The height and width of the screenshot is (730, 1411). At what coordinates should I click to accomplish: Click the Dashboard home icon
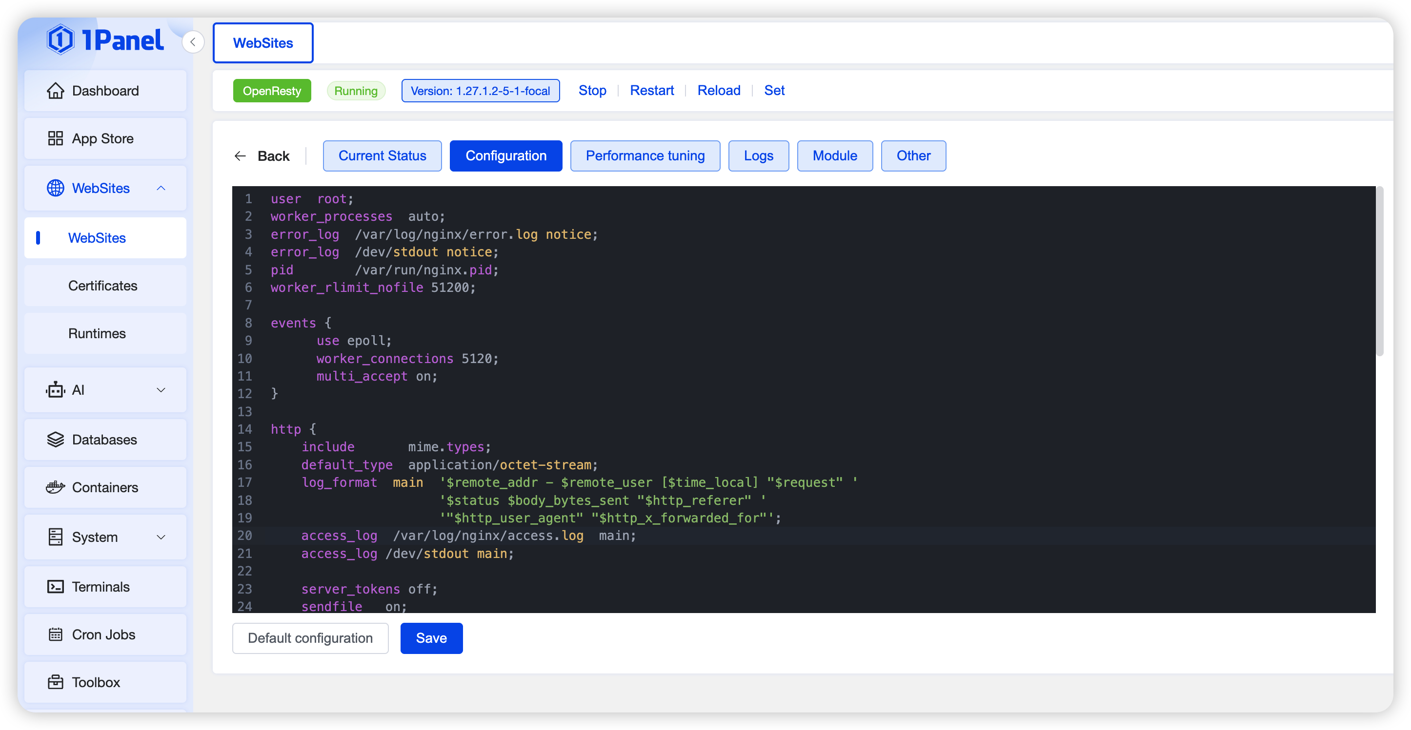point(55,91)
